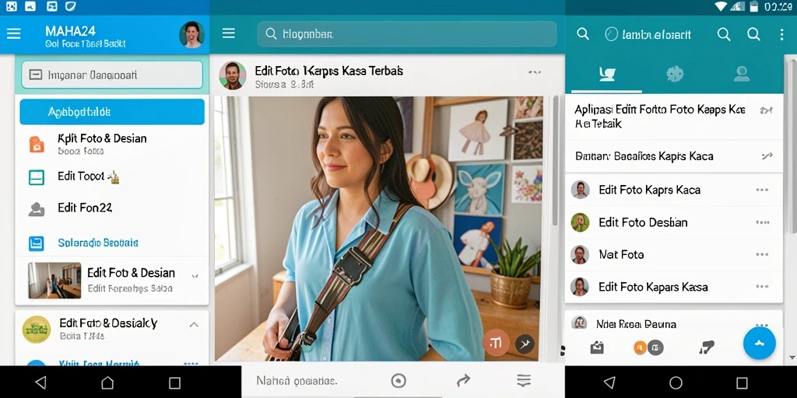This screenshot has width=797, height=398.
Task: Tap the Android back button on the left nav bar
Action: pos(40,382)
